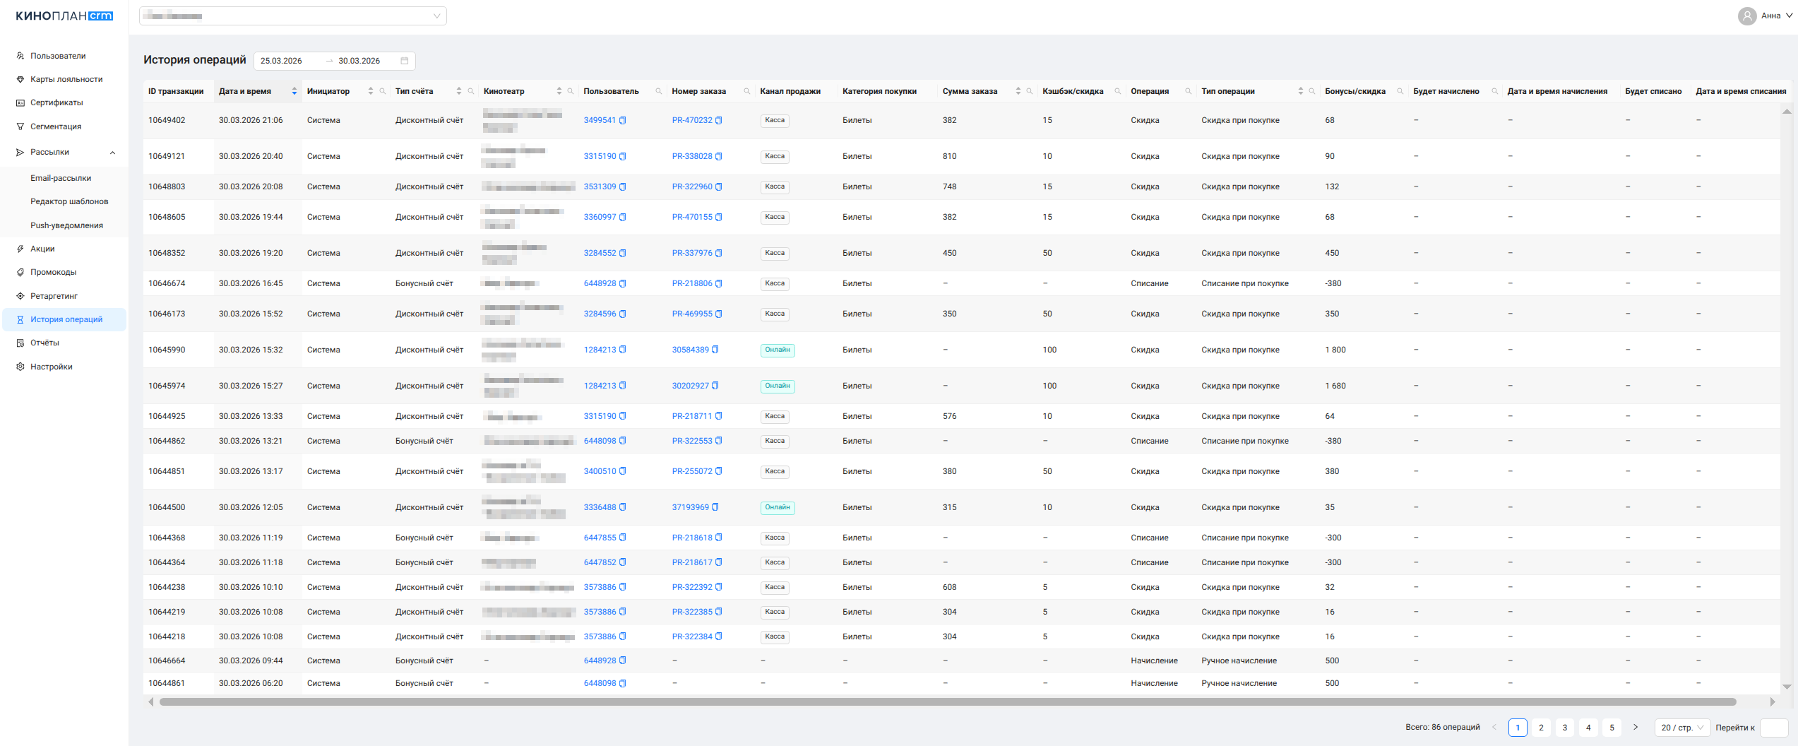1798x746 pixels.
Task: Click search icon in Операция column header
Action: (x=1189, y=91)
